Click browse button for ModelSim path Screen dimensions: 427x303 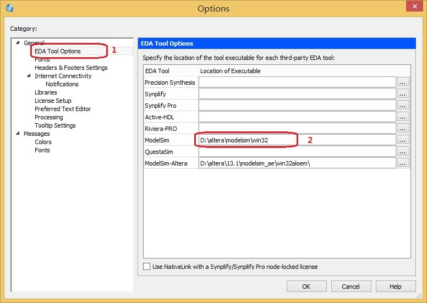coord(403,140)
